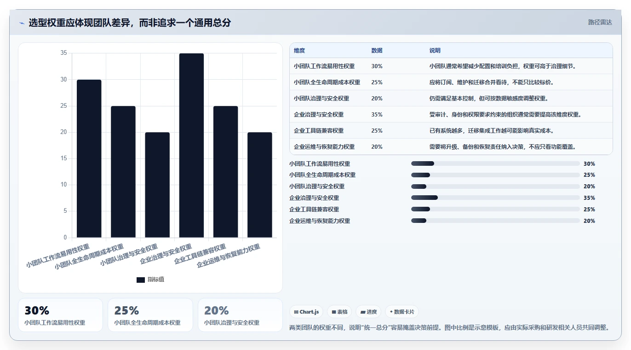Click the y-axis tick value 15
This screenshot has width=631, height=350.
(63, 158)
